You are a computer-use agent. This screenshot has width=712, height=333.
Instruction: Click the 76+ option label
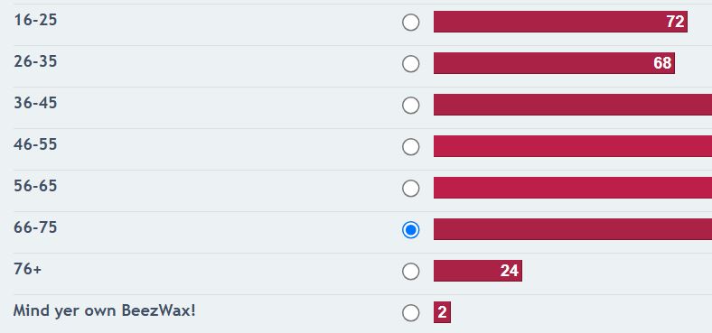[28, 269]
